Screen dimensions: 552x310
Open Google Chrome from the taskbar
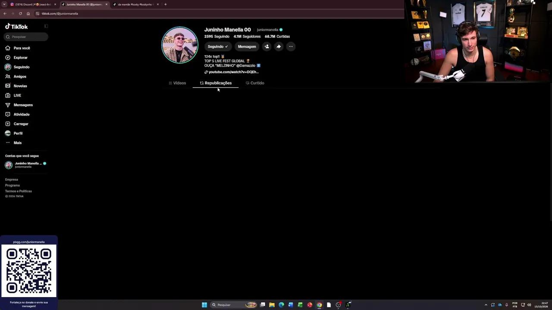pos(319,305)
